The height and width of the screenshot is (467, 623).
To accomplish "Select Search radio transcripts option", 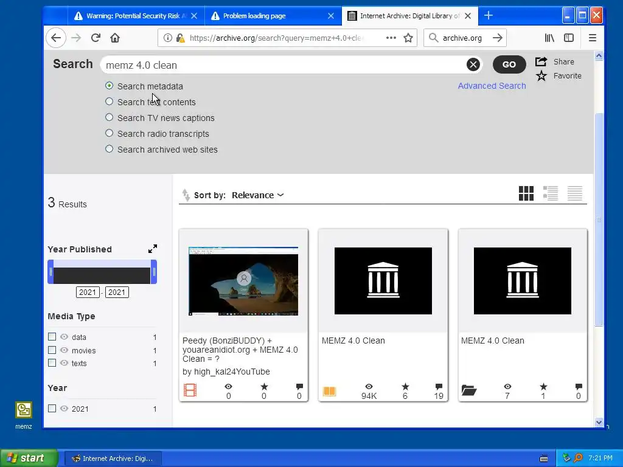I will tap(109, 133).
